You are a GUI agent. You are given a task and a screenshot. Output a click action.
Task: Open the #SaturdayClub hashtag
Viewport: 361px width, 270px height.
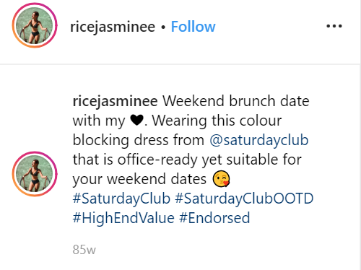121,199
